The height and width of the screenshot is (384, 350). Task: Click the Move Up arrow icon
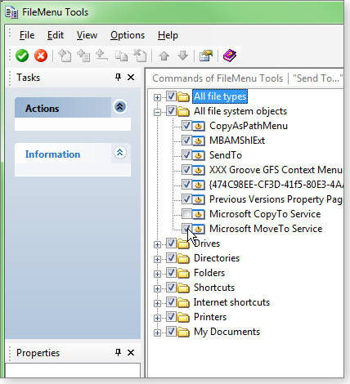[x=164, y=56]
